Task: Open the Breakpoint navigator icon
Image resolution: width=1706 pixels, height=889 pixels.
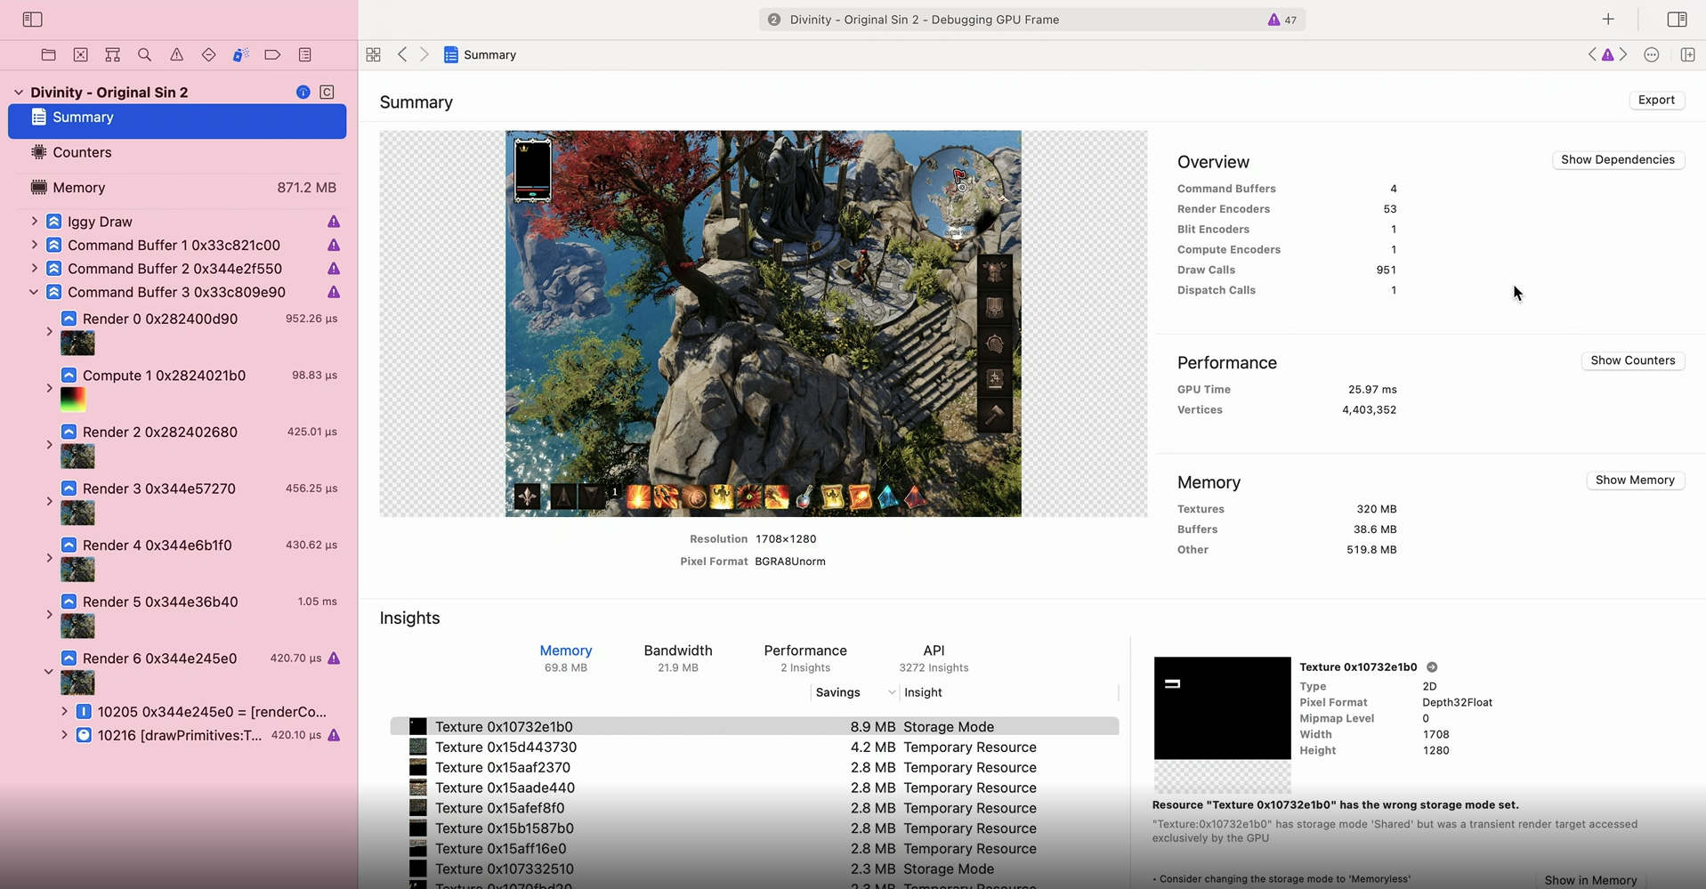Action: coord(272,55)
